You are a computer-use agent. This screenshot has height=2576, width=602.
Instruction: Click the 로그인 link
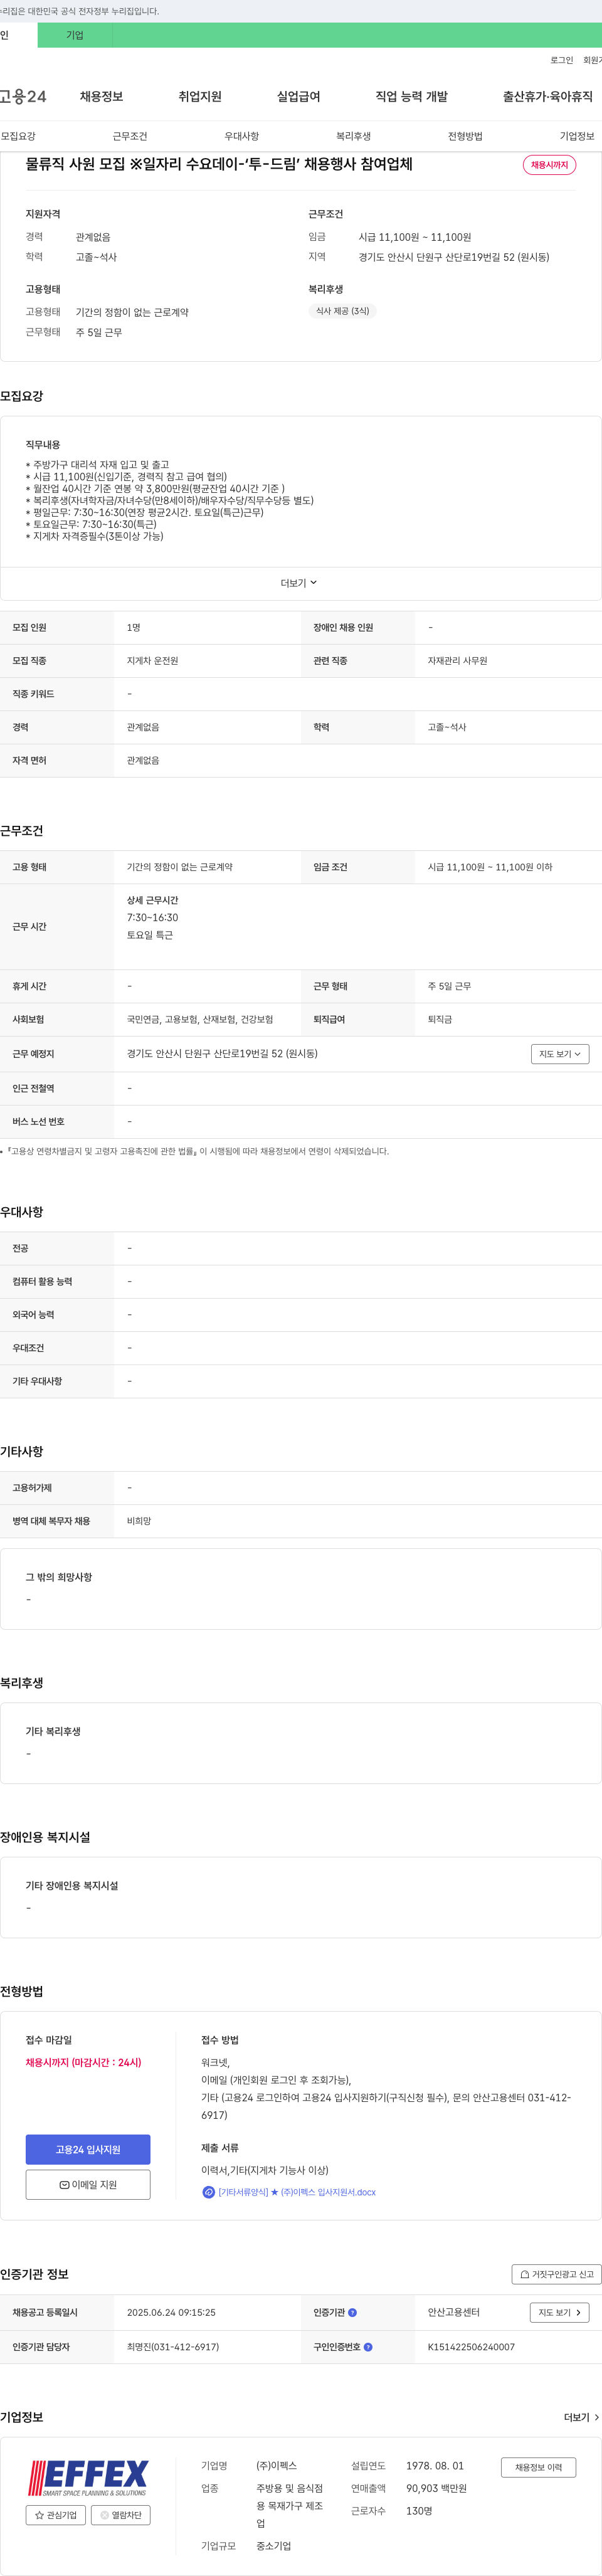tap(561, 60)
